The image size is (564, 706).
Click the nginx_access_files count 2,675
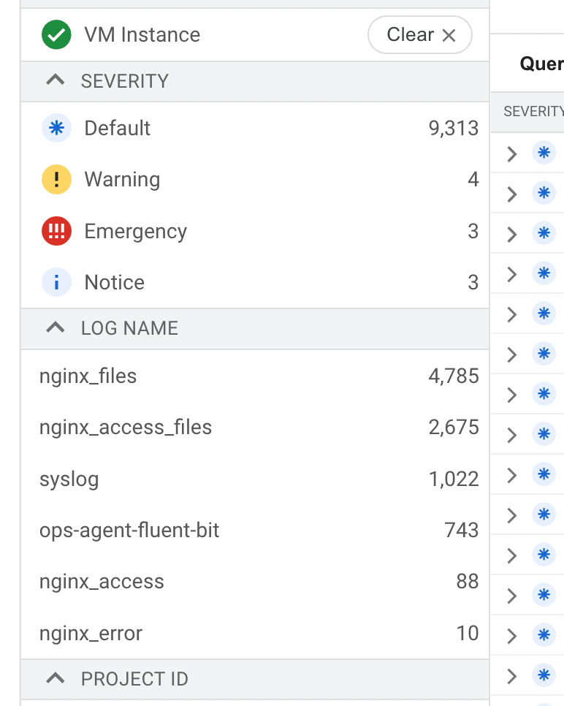tap(453, 428)
